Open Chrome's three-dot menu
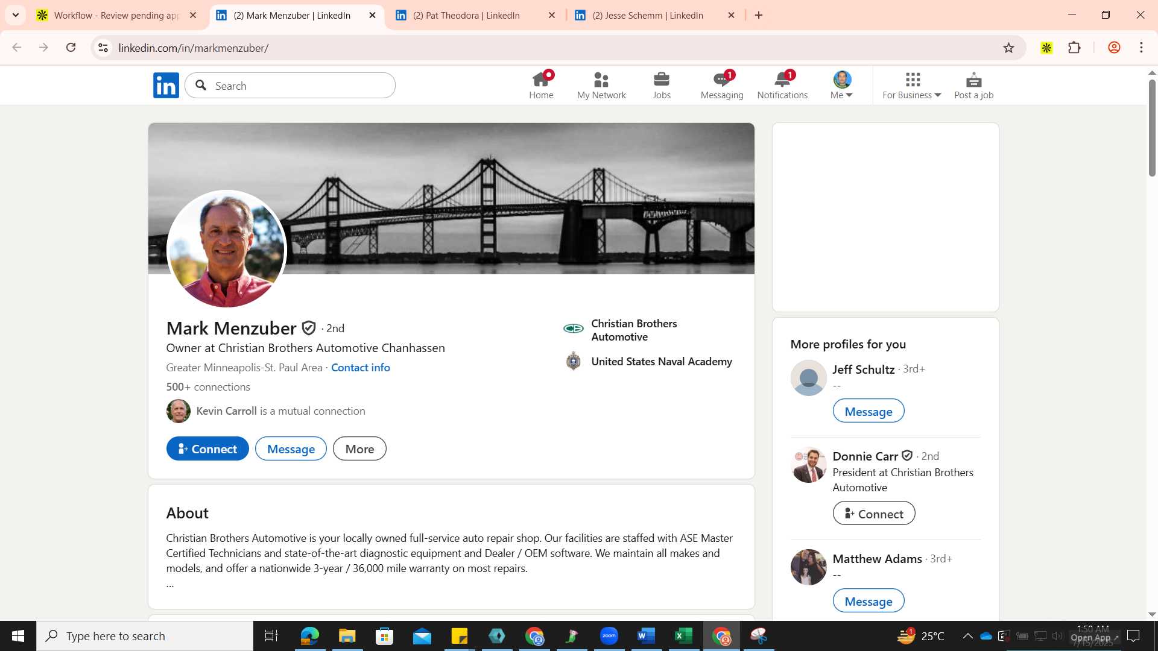 click(x=1141, y=48)
